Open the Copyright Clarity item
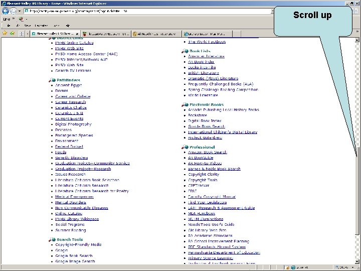The width and height of the screenshot is (361, 271). coord(204,175)
